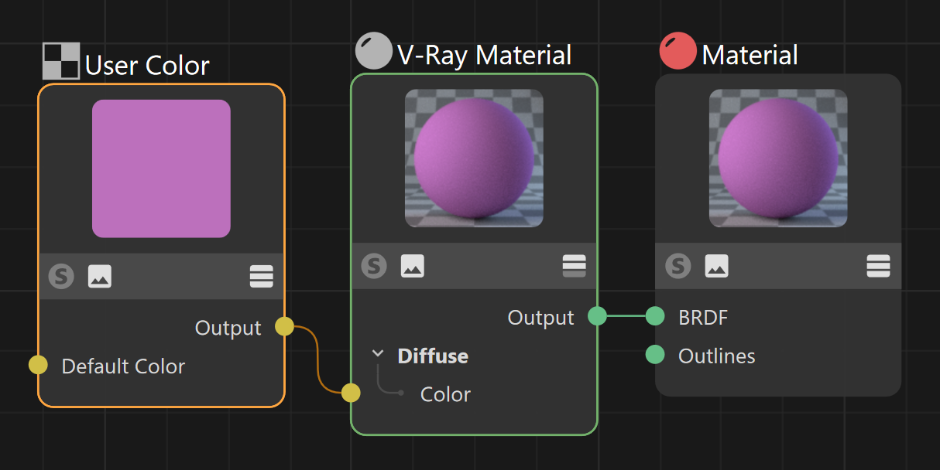Toggle the S solo icon on User Color node

[x=61, y=276]
